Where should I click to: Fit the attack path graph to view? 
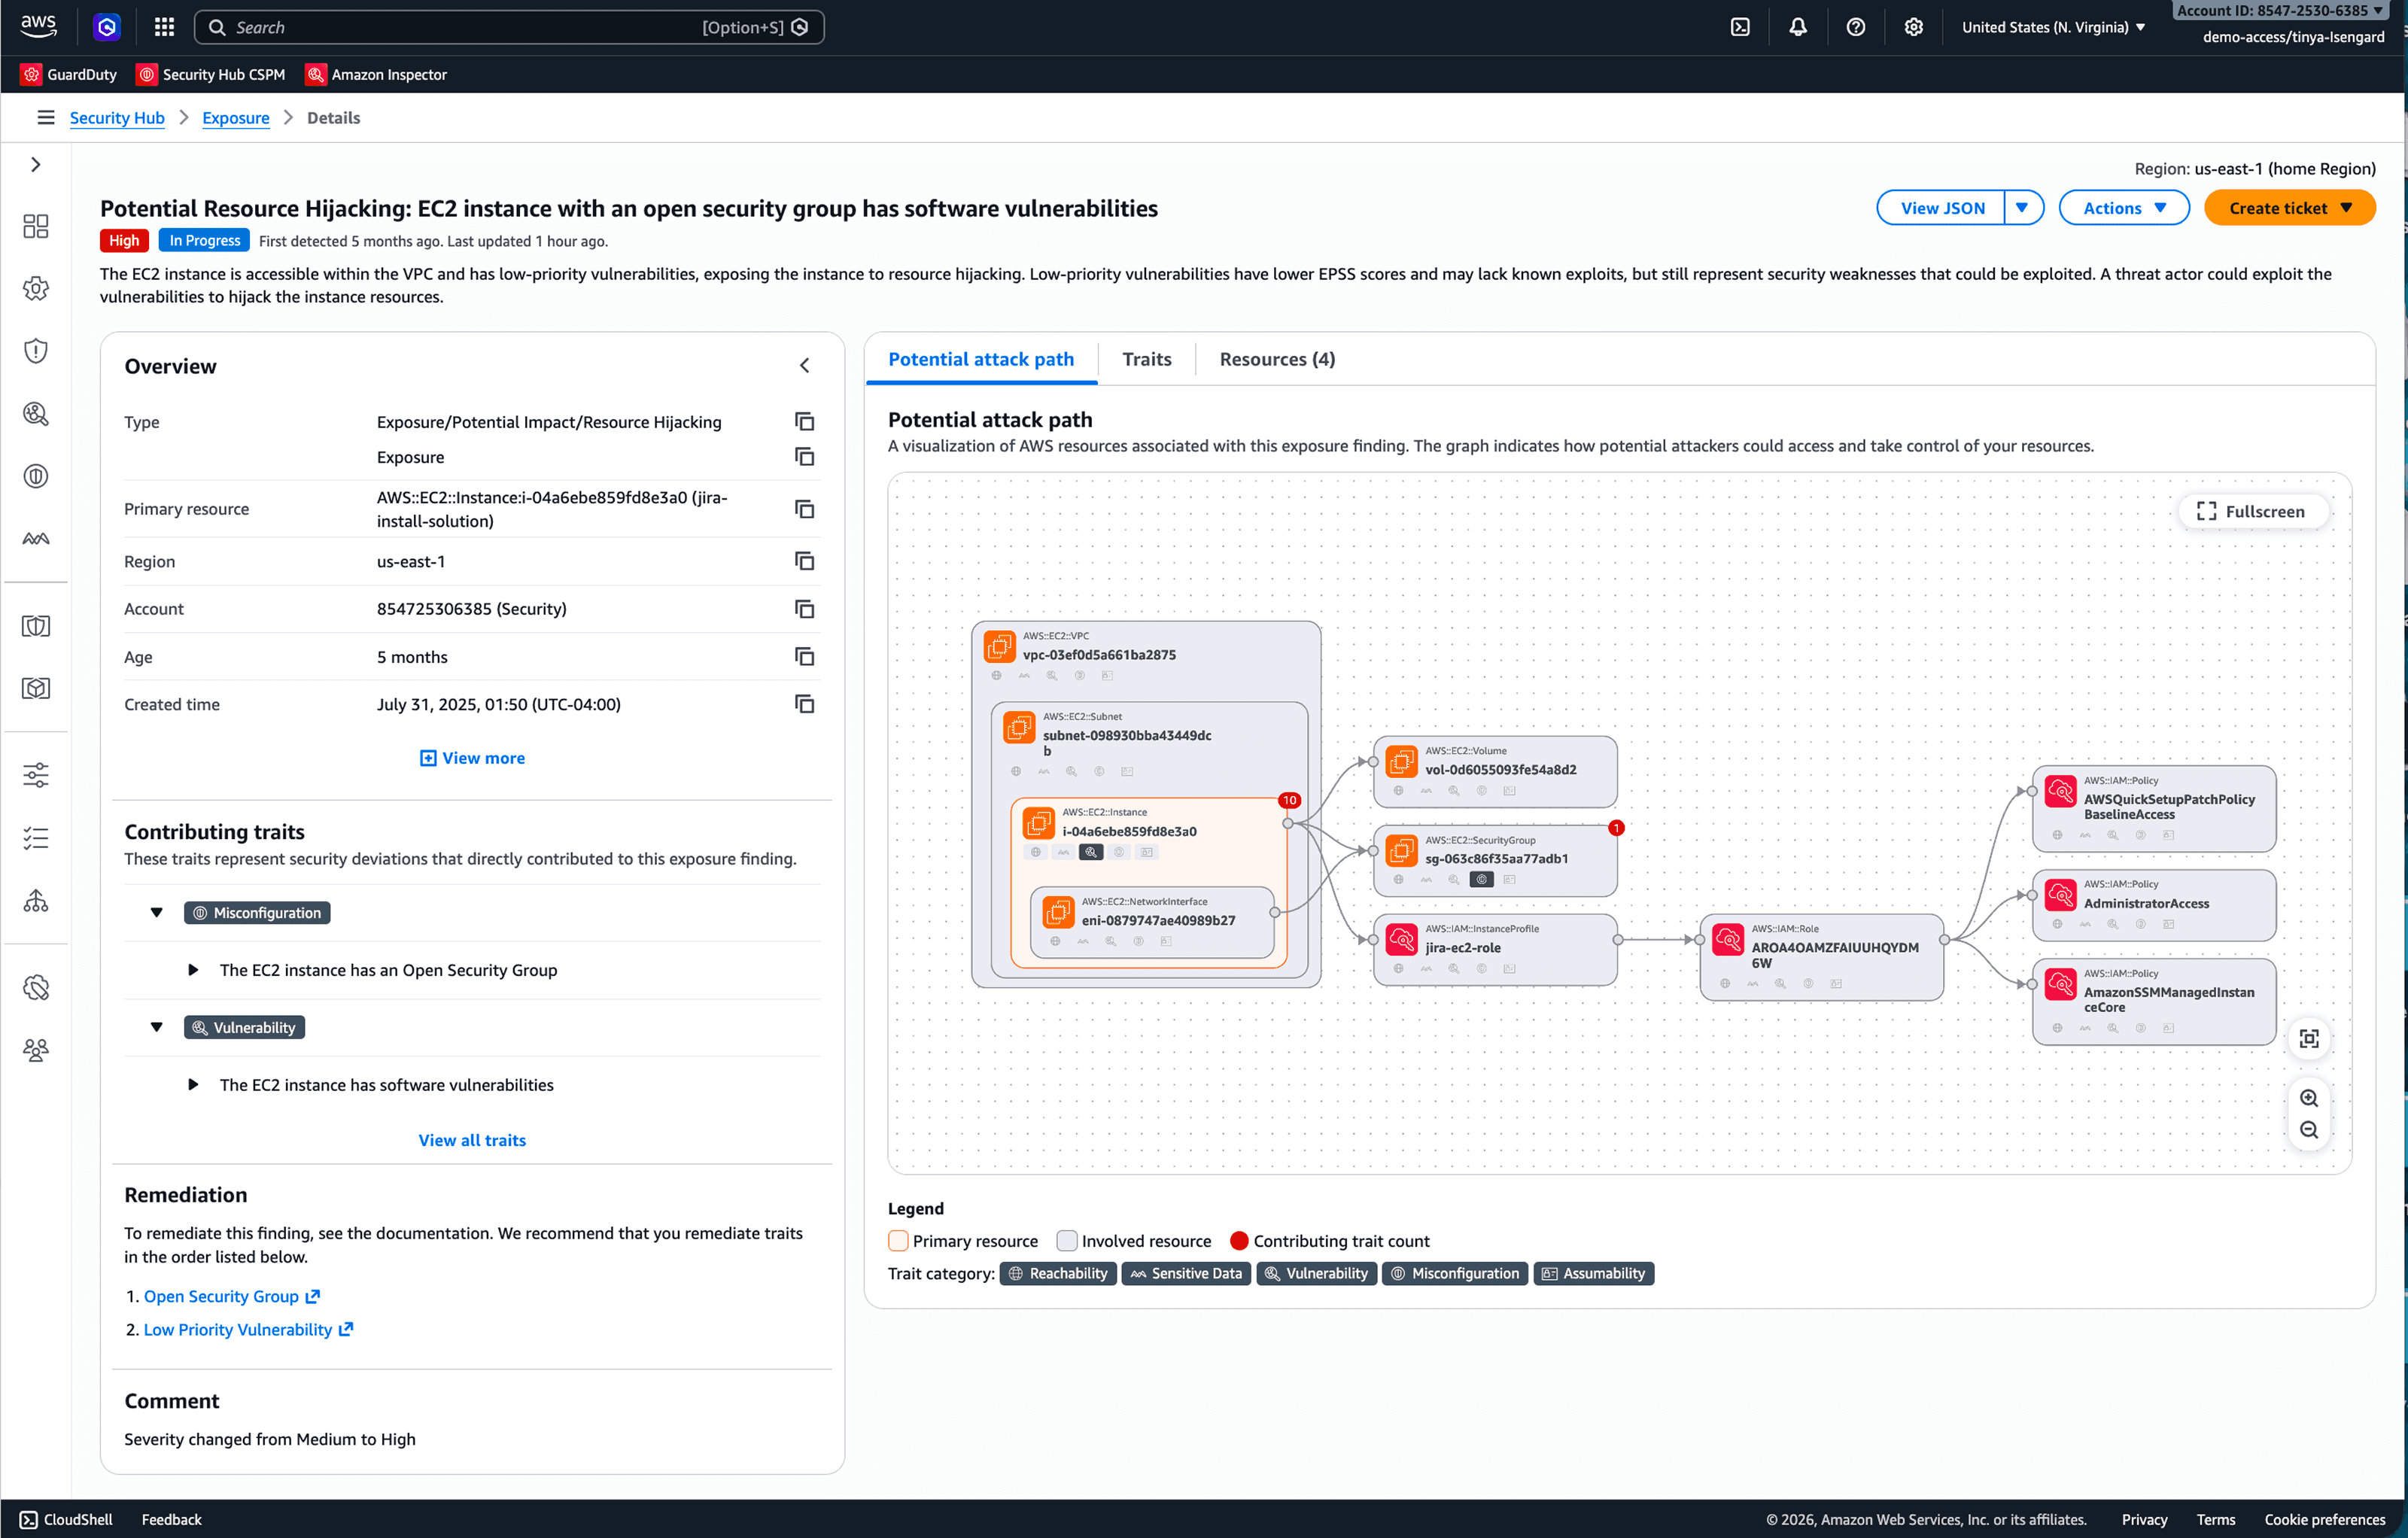(x=2309, y=1039)
